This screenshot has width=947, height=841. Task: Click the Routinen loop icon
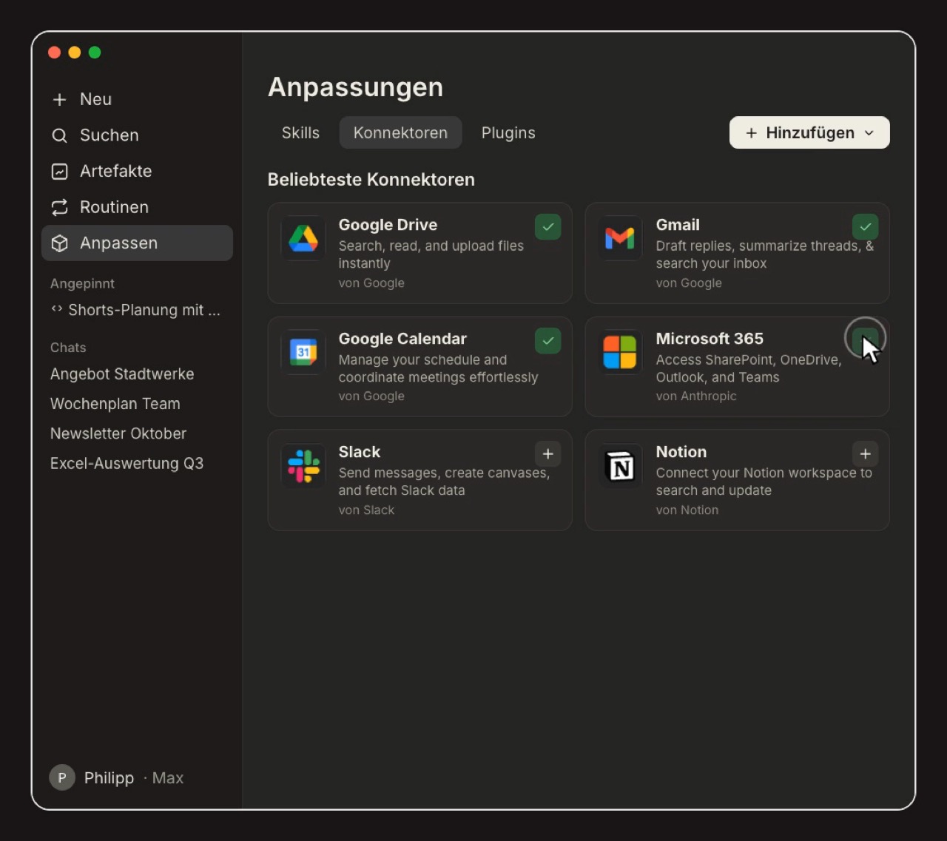(60, 207)
